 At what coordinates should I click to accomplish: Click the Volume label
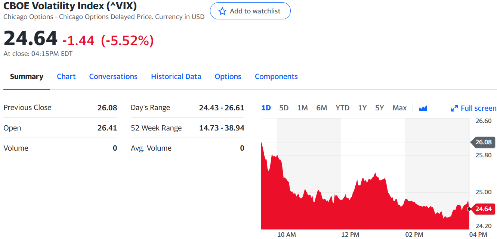pyautogui.click(x=16, y=148)
